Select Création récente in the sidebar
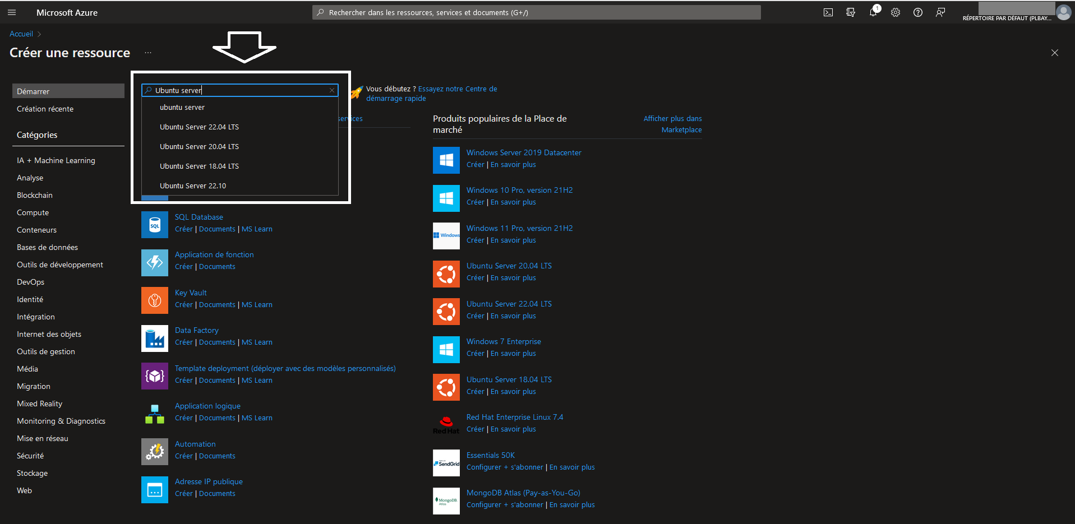This screenshot has height=524, width=1075. [x=45, y=109]
